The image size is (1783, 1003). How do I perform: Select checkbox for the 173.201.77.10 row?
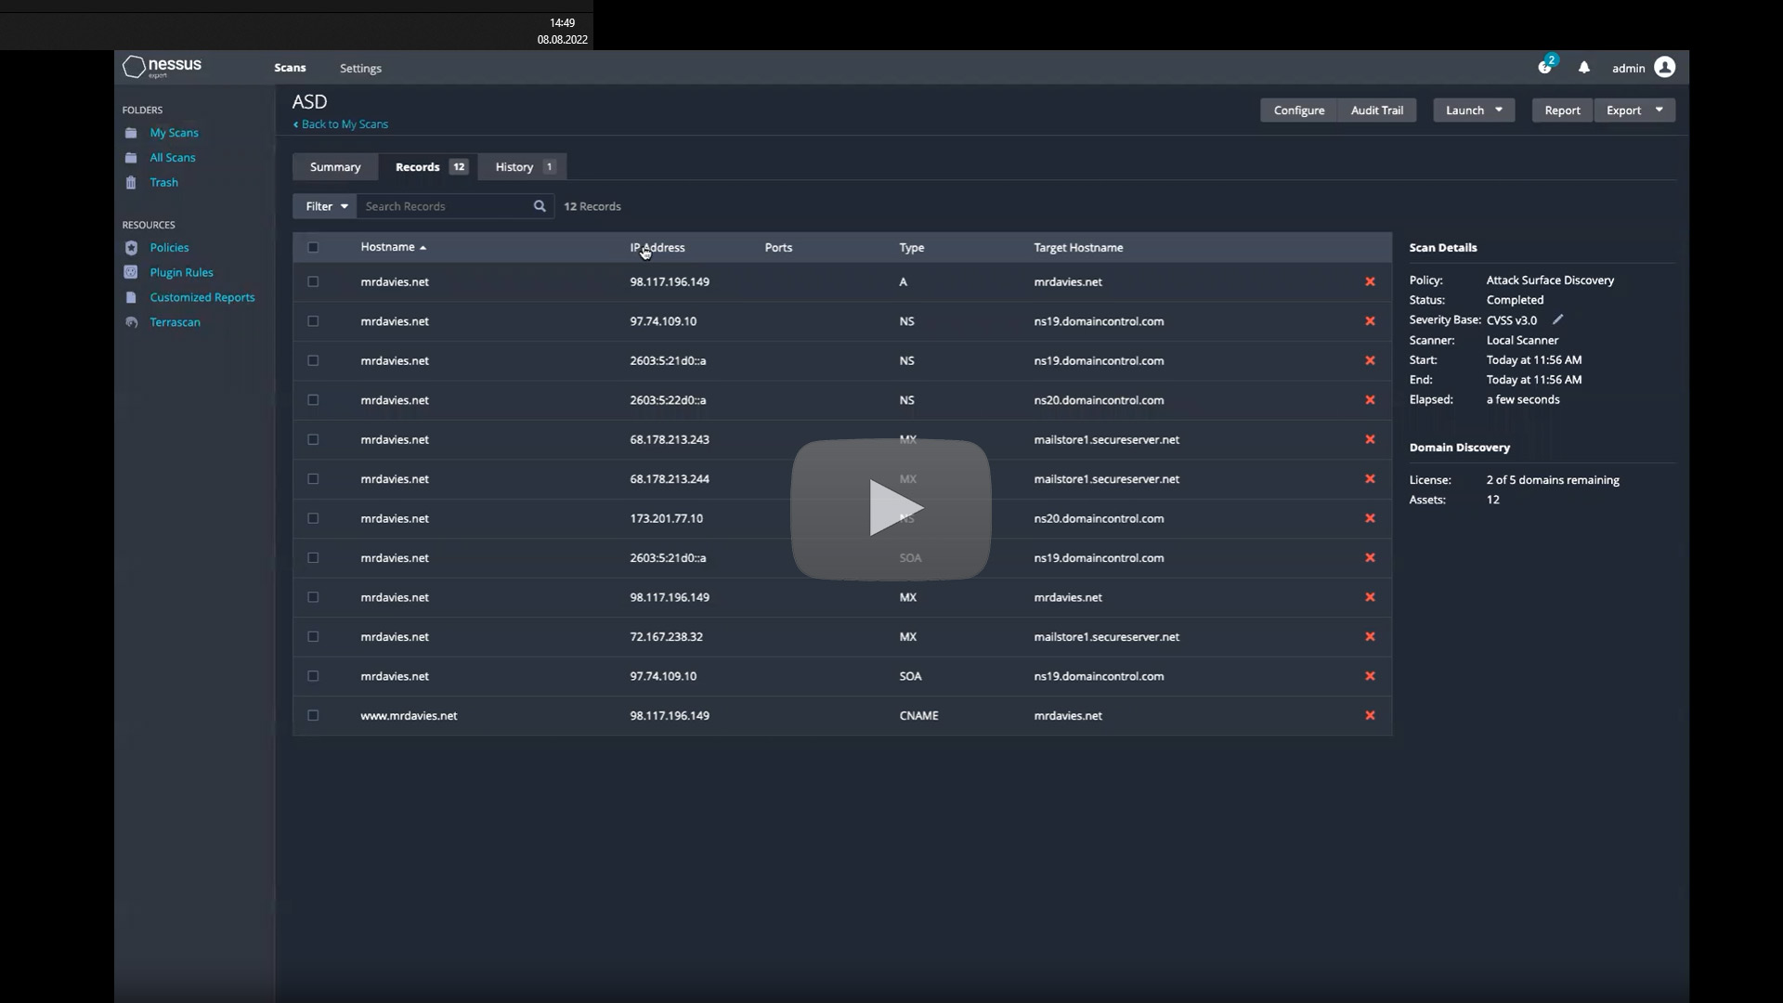tap(313, 519)
